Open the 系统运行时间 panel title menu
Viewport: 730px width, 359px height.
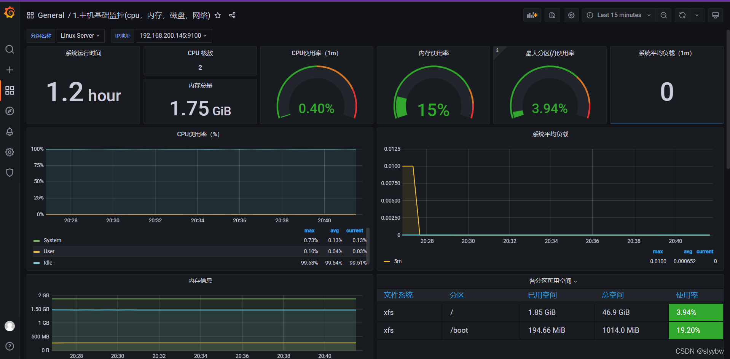click(83, 53)
